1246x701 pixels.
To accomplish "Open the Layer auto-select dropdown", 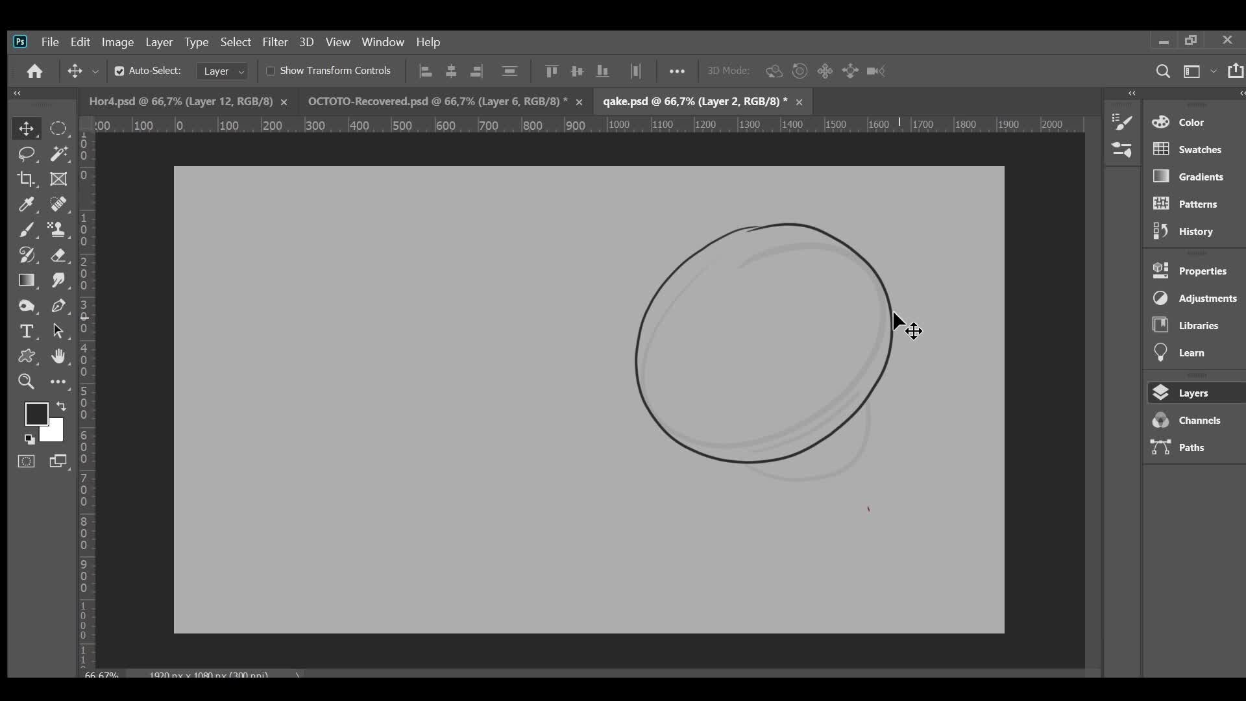I will (223, 71).
